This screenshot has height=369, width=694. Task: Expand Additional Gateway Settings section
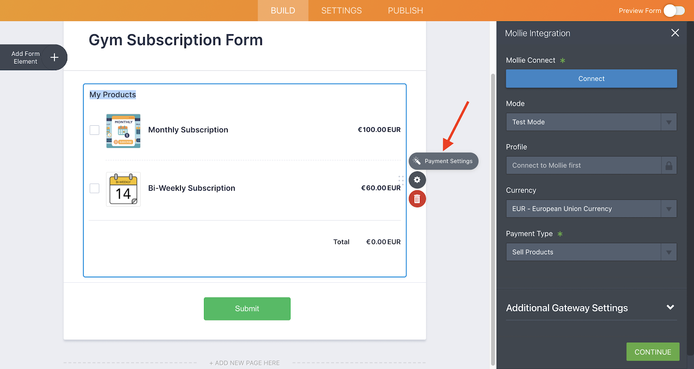pyautogui.click(x=670, y=307)
